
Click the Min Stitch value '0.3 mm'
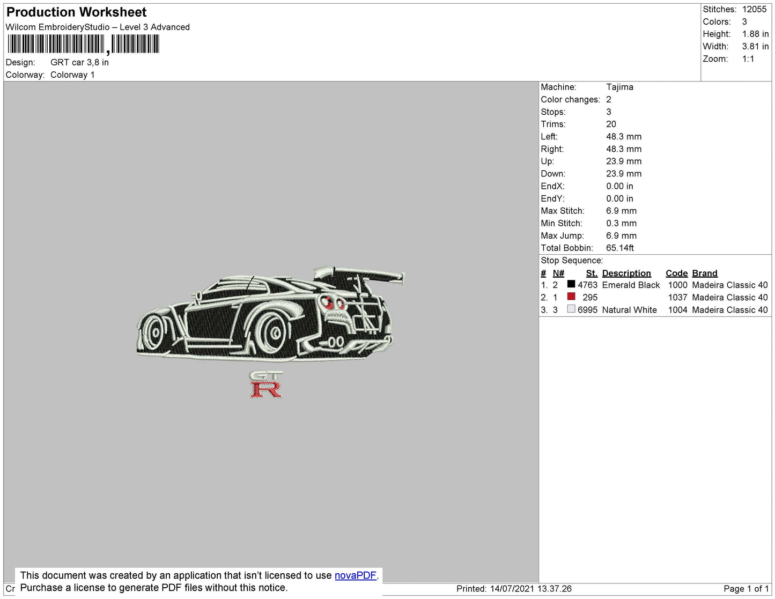[621, 223]
